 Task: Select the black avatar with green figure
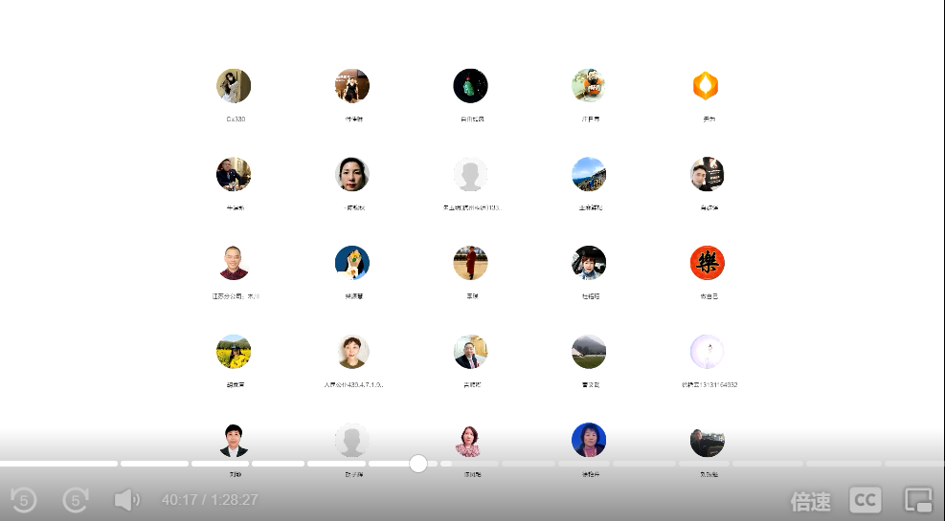[470, 86]
